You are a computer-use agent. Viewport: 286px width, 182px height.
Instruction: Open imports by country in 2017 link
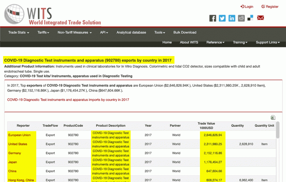[x=68, y=100]
